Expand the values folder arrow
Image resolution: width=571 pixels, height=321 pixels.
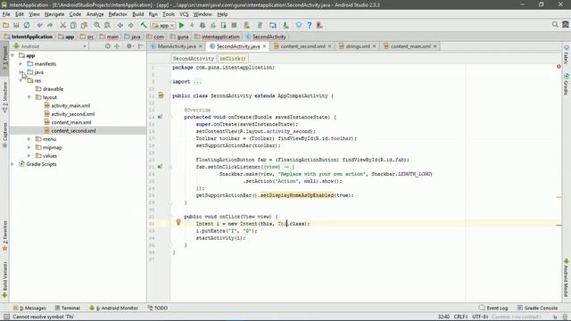click(x=29, y=156)
